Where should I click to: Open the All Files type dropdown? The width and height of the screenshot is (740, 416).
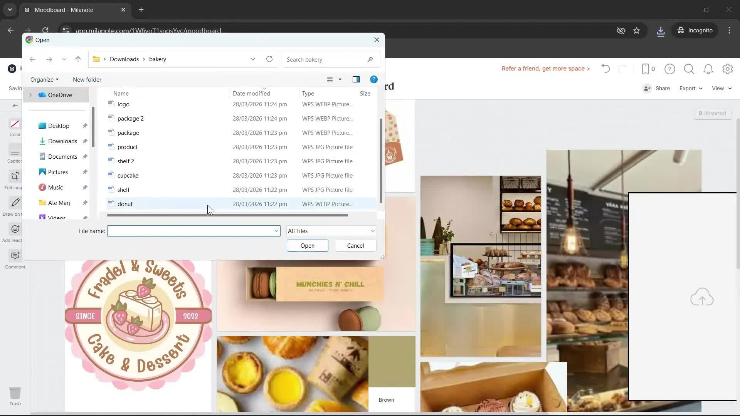point(331,231)
